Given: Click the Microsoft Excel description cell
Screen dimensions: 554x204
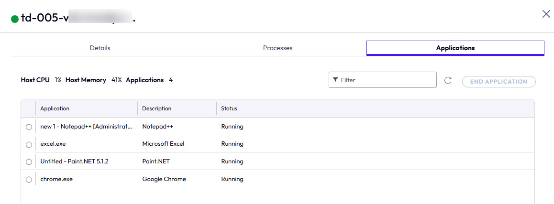Looking at the screenshot, I should [x=163, y=144].
